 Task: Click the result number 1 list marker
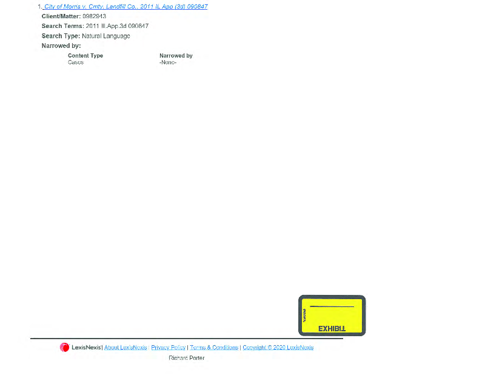39,7
